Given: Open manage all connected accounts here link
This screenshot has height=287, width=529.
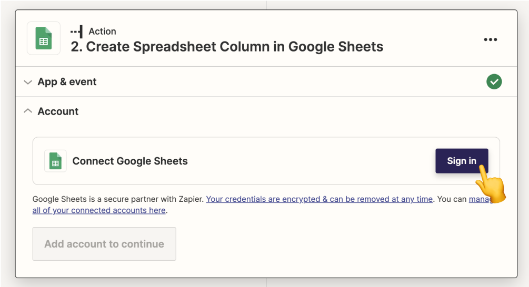Looking at the screenshot, I should tap(99, 210).
